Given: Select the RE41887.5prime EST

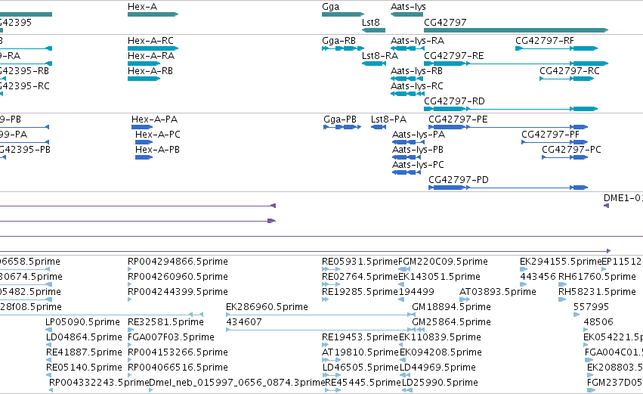Looking at the screenshot, I should (48, 360).
